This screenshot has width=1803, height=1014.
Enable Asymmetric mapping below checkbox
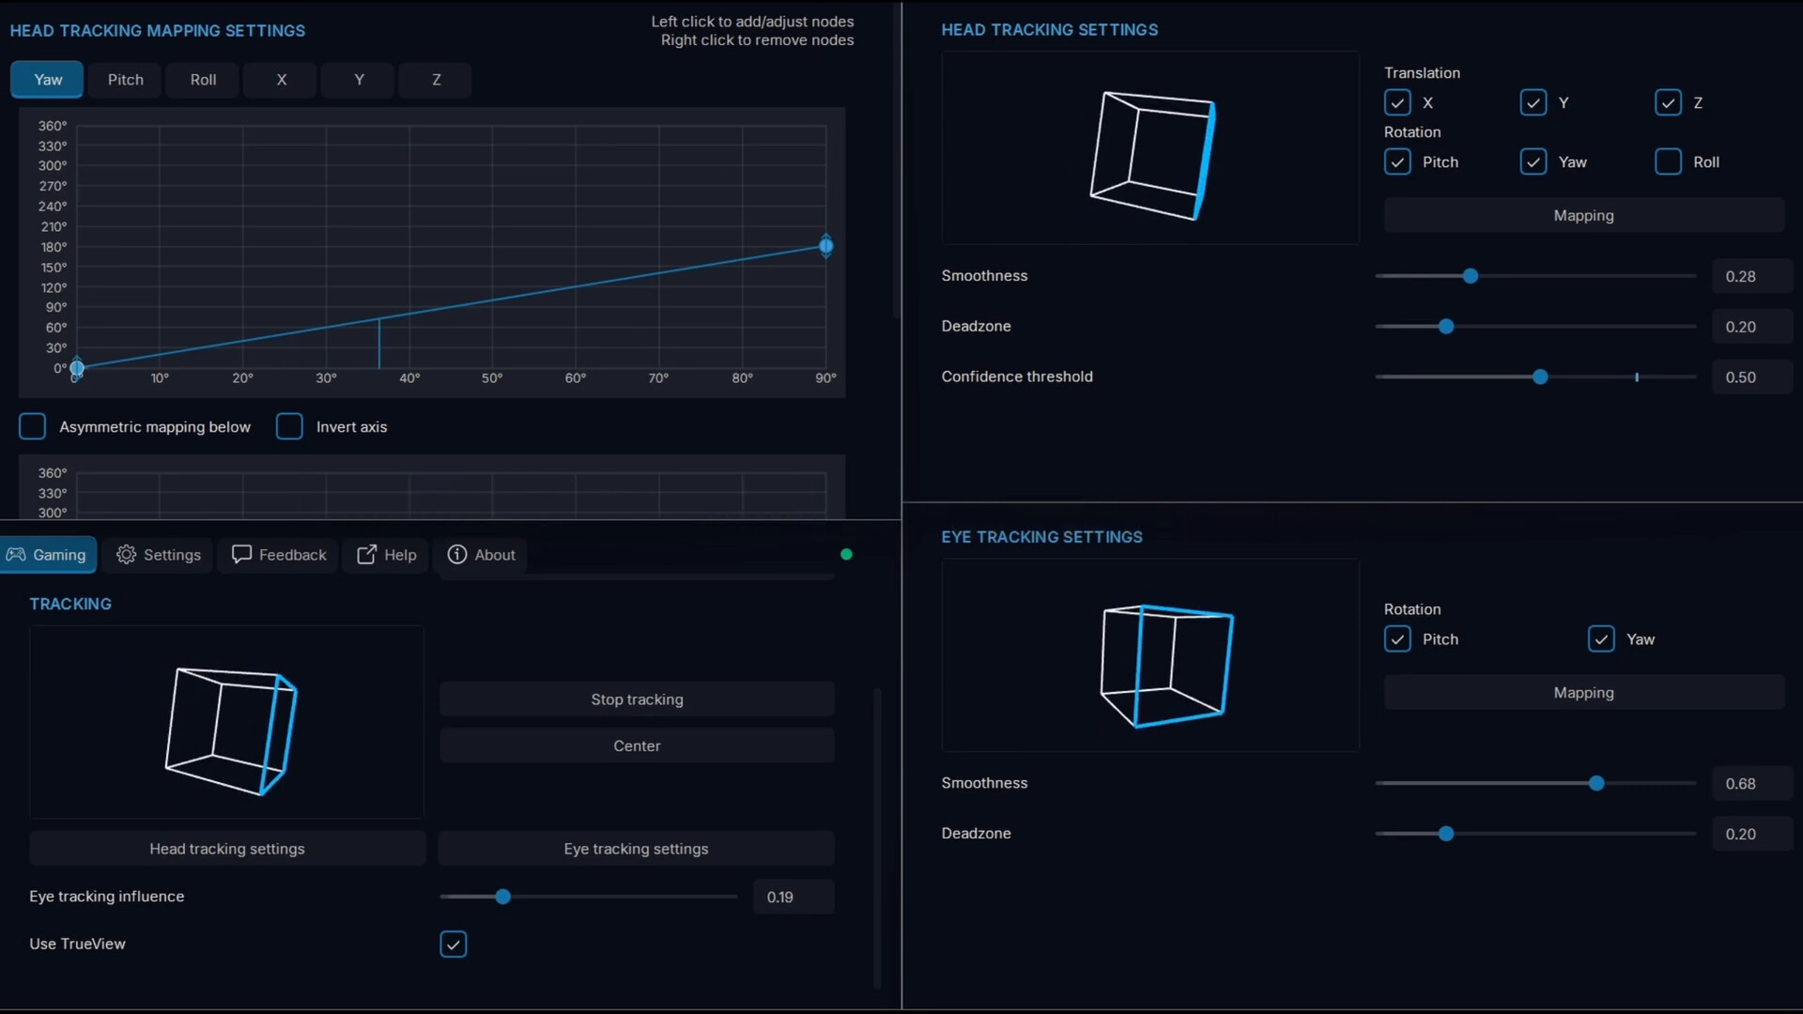pyautogui.click(x=33, y=426)
